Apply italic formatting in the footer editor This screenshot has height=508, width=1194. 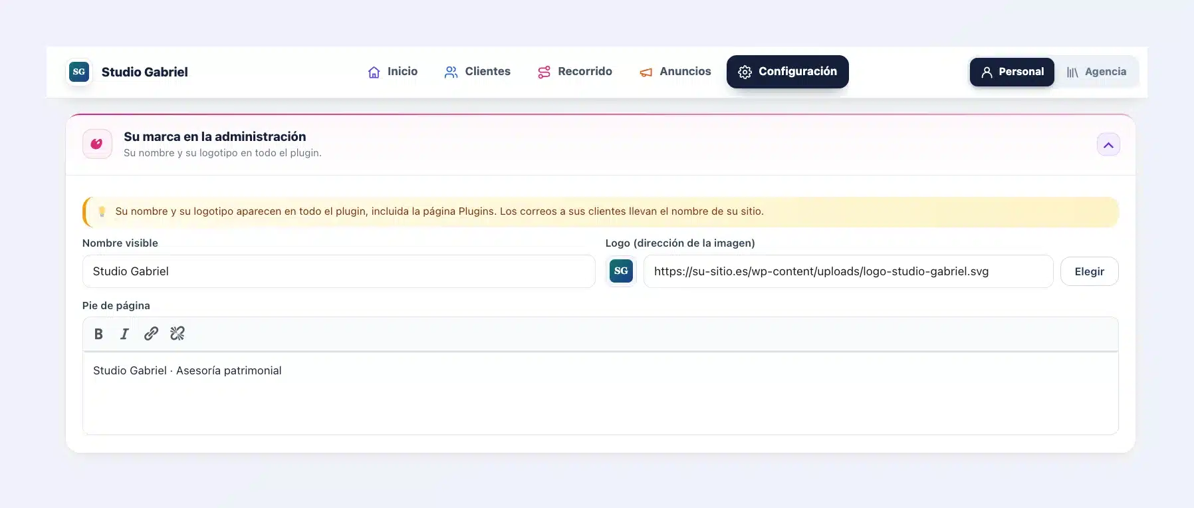[x=124, y=334]
